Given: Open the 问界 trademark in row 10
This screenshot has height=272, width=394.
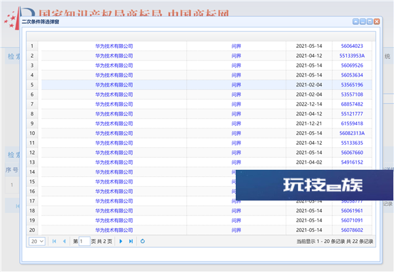Looking at the screenshot, I should 236,133.
